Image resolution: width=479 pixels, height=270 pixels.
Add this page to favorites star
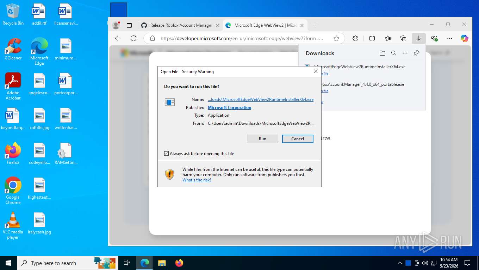(336, 38)
